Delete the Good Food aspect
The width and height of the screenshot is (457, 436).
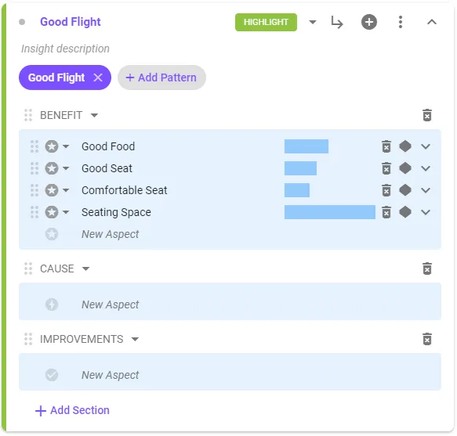[x=386, y=146]
